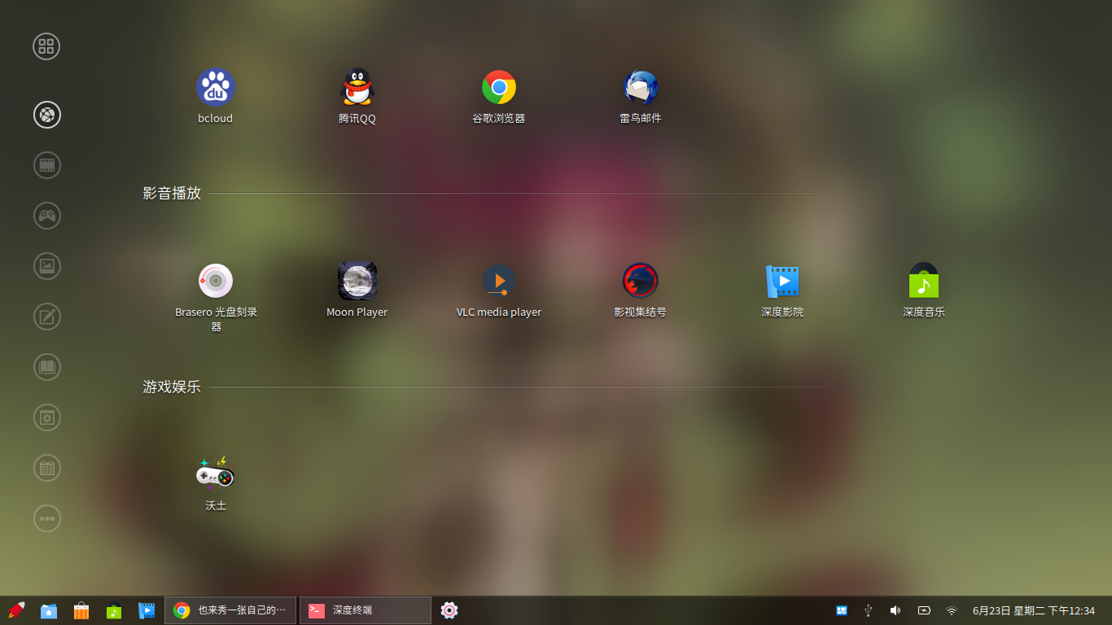Select the gear-window system category
The height and width of the screenshot is (625, 1112).
(47, 417)
